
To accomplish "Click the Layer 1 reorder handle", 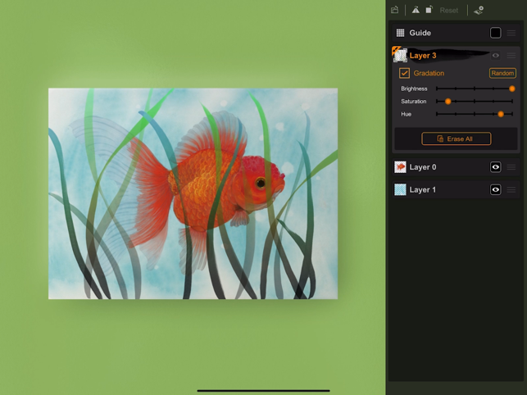I will (511, 189).
